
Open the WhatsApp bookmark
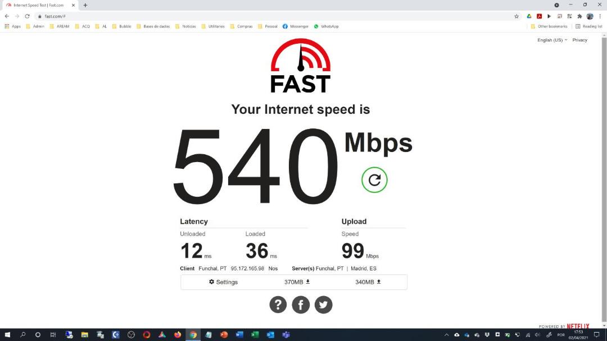point(326,26)
